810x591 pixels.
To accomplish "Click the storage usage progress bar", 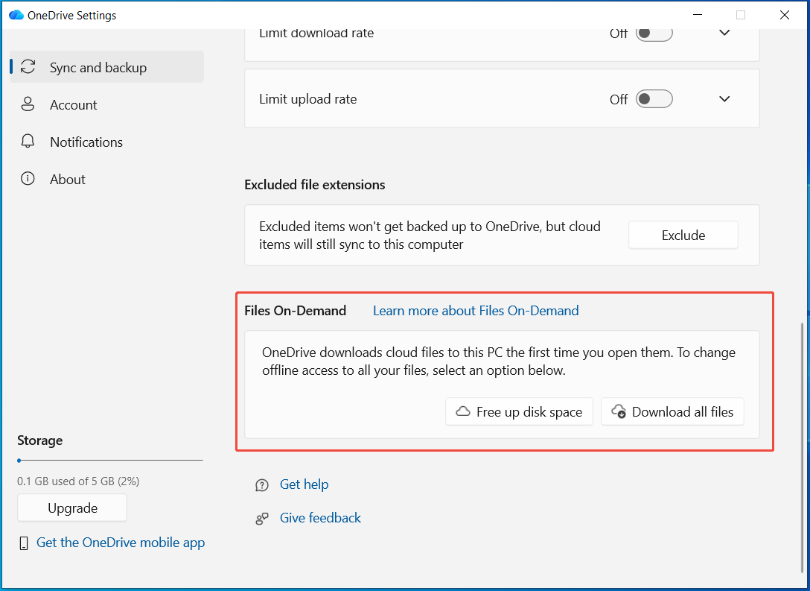I will point(109,461).
